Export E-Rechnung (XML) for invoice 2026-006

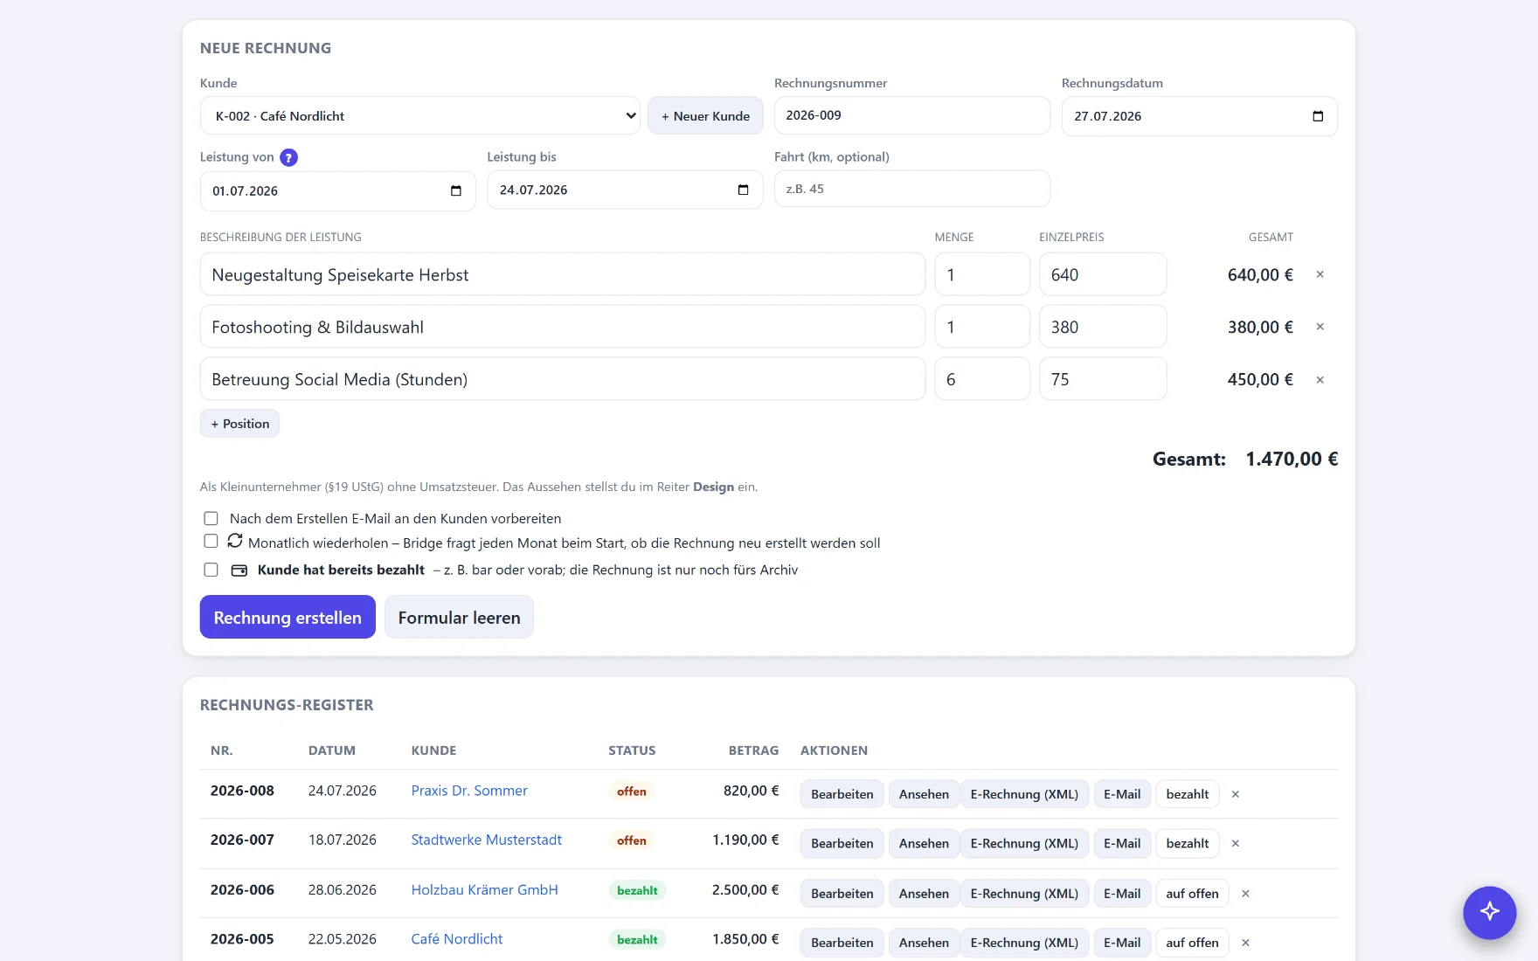click(x=1024, y=894)
